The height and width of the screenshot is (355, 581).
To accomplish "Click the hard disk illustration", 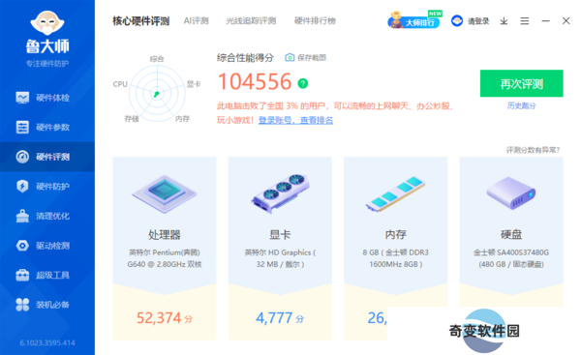I will coord(511,192).
